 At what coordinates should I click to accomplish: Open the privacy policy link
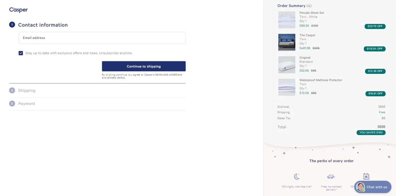(x=116, y=78)
